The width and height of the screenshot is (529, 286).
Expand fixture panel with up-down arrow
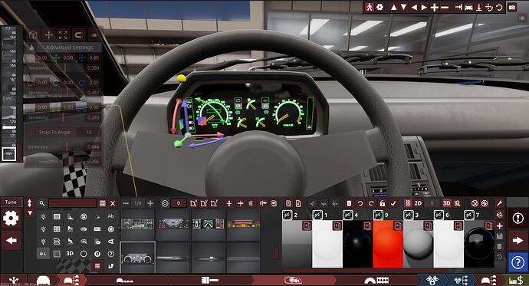point(29,203)
